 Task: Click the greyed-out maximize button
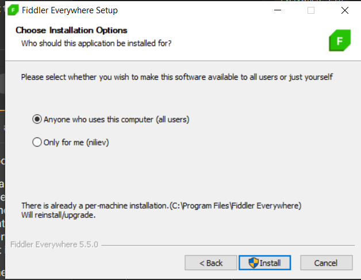click(311, 10)
